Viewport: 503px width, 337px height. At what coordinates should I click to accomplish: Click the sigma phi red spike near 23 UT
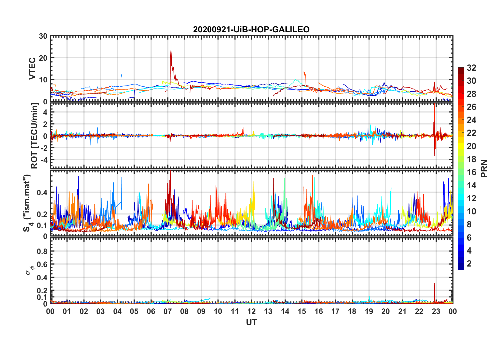pyautogui.click(x=435, y=293)
